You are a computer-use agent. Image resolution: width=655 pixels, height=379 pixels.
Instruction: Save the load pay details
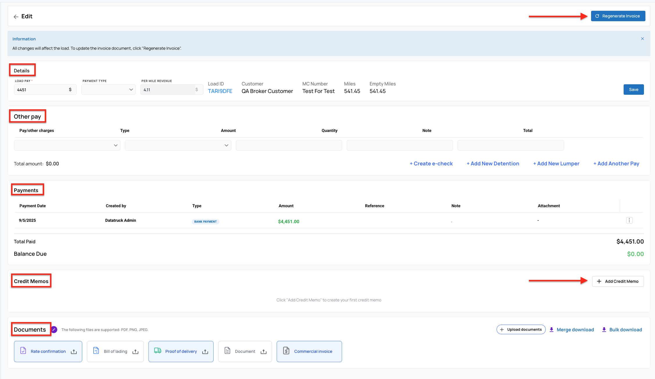pyautogui.click(x=633, y=89)
